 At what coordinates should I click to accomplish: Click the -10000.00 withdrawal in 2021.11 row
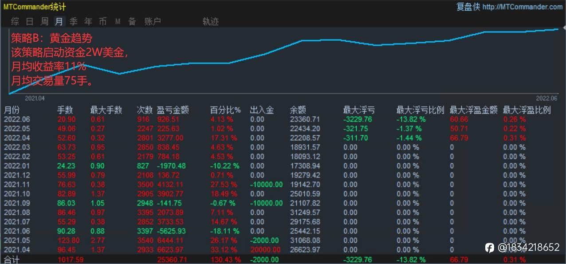[266, 185]
